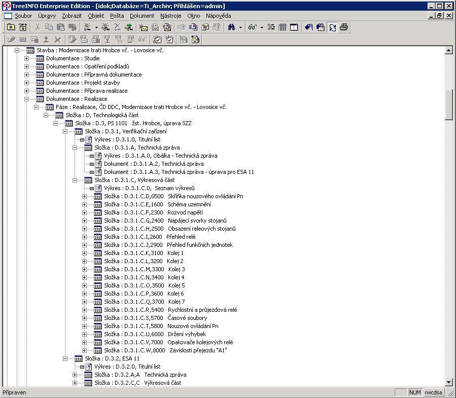This screenshot has height=398, width=456.
Task: Click the vertical scrollbar up arrow
Action: 449,51
